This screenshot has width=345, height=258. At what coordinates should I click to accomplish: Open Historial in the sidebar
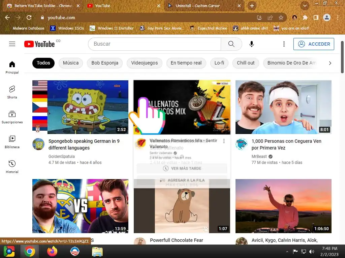pos(12,167)
